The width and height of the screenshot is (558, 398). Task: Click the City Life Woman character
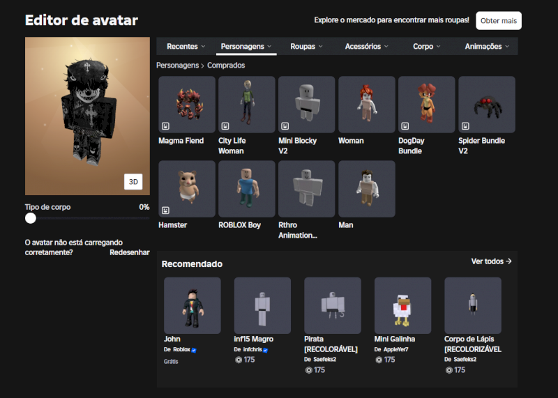(x=246, y=105)
